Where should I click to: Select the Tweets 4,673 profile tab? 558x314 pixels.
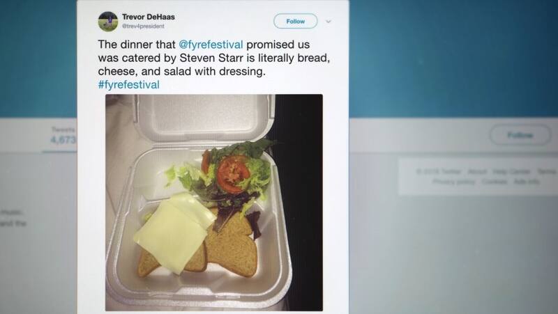click(x=63, y=136)
